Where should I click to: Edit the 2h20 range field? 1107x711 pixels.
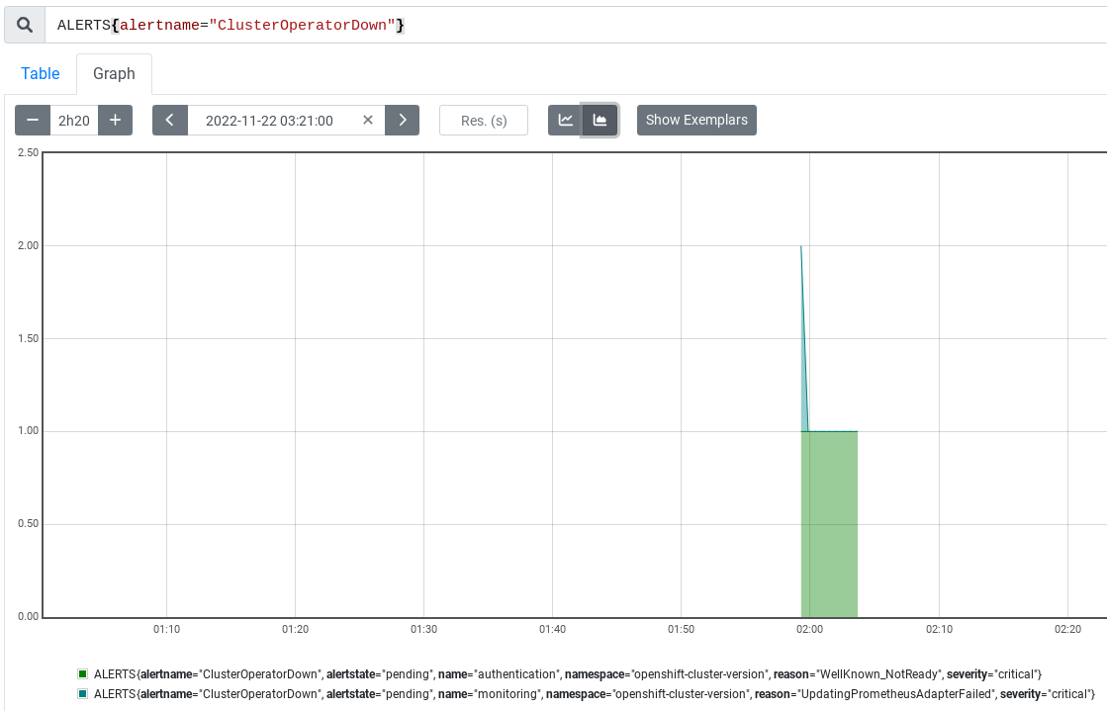click(74, 120)
